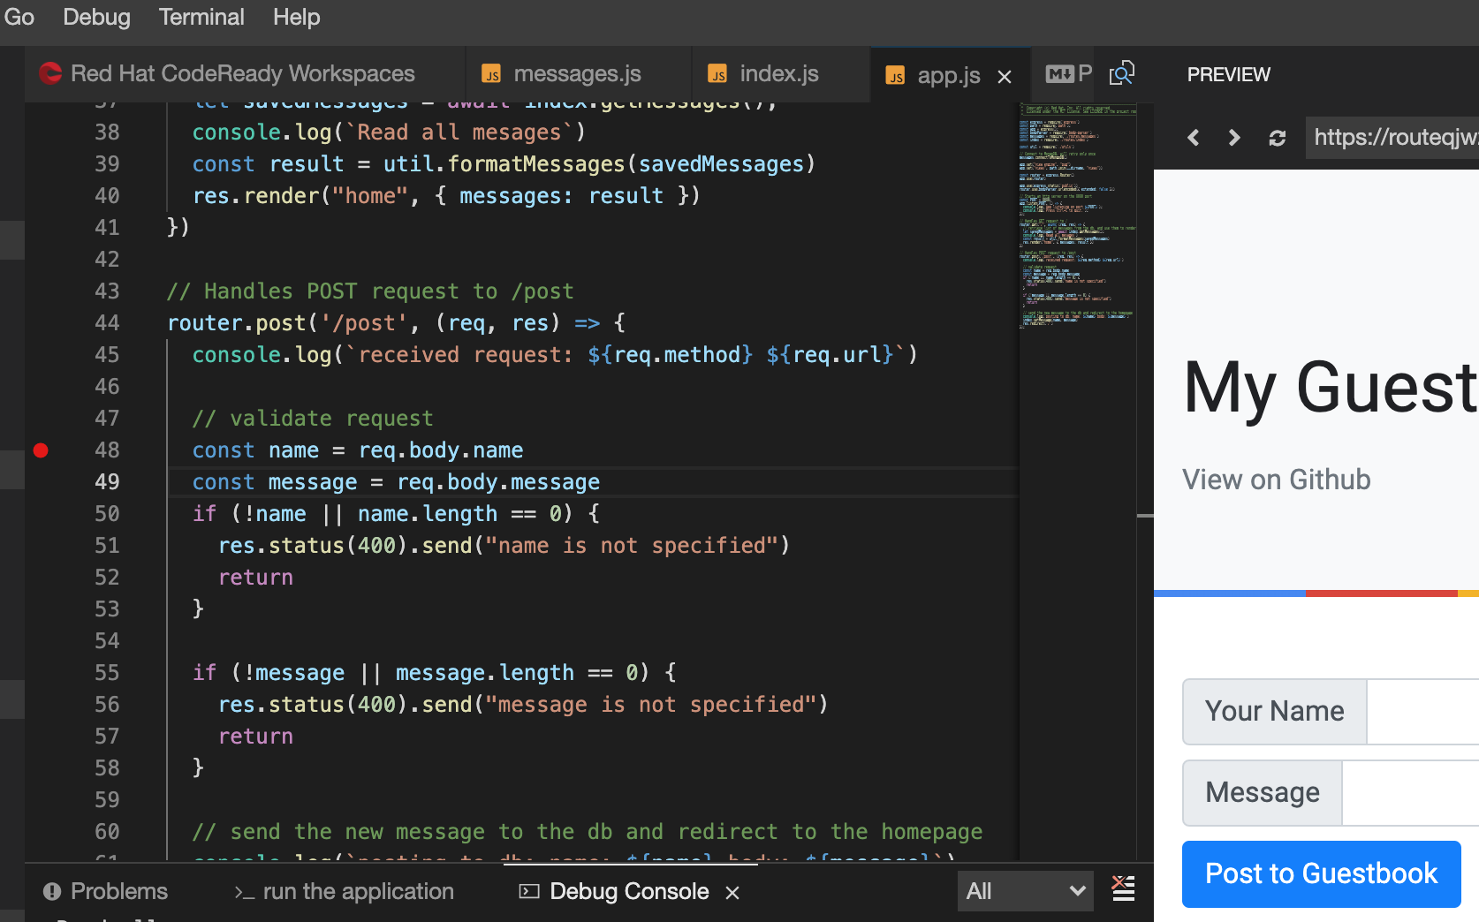Click the 'const message = req.body.message' line

[396, 482]
